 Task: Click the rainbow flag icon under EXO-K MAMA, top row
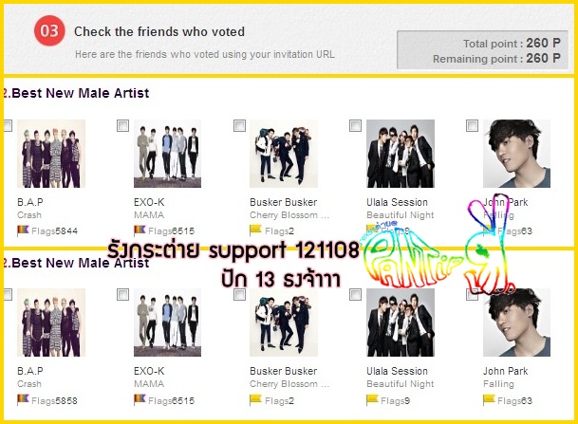click(140, 230)
